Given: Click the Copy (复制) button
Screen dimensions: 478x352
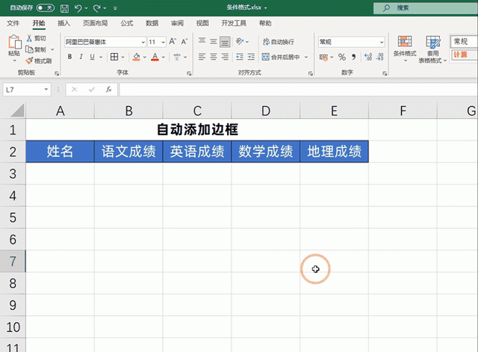Looking at the screenshot, I should 36,49.
